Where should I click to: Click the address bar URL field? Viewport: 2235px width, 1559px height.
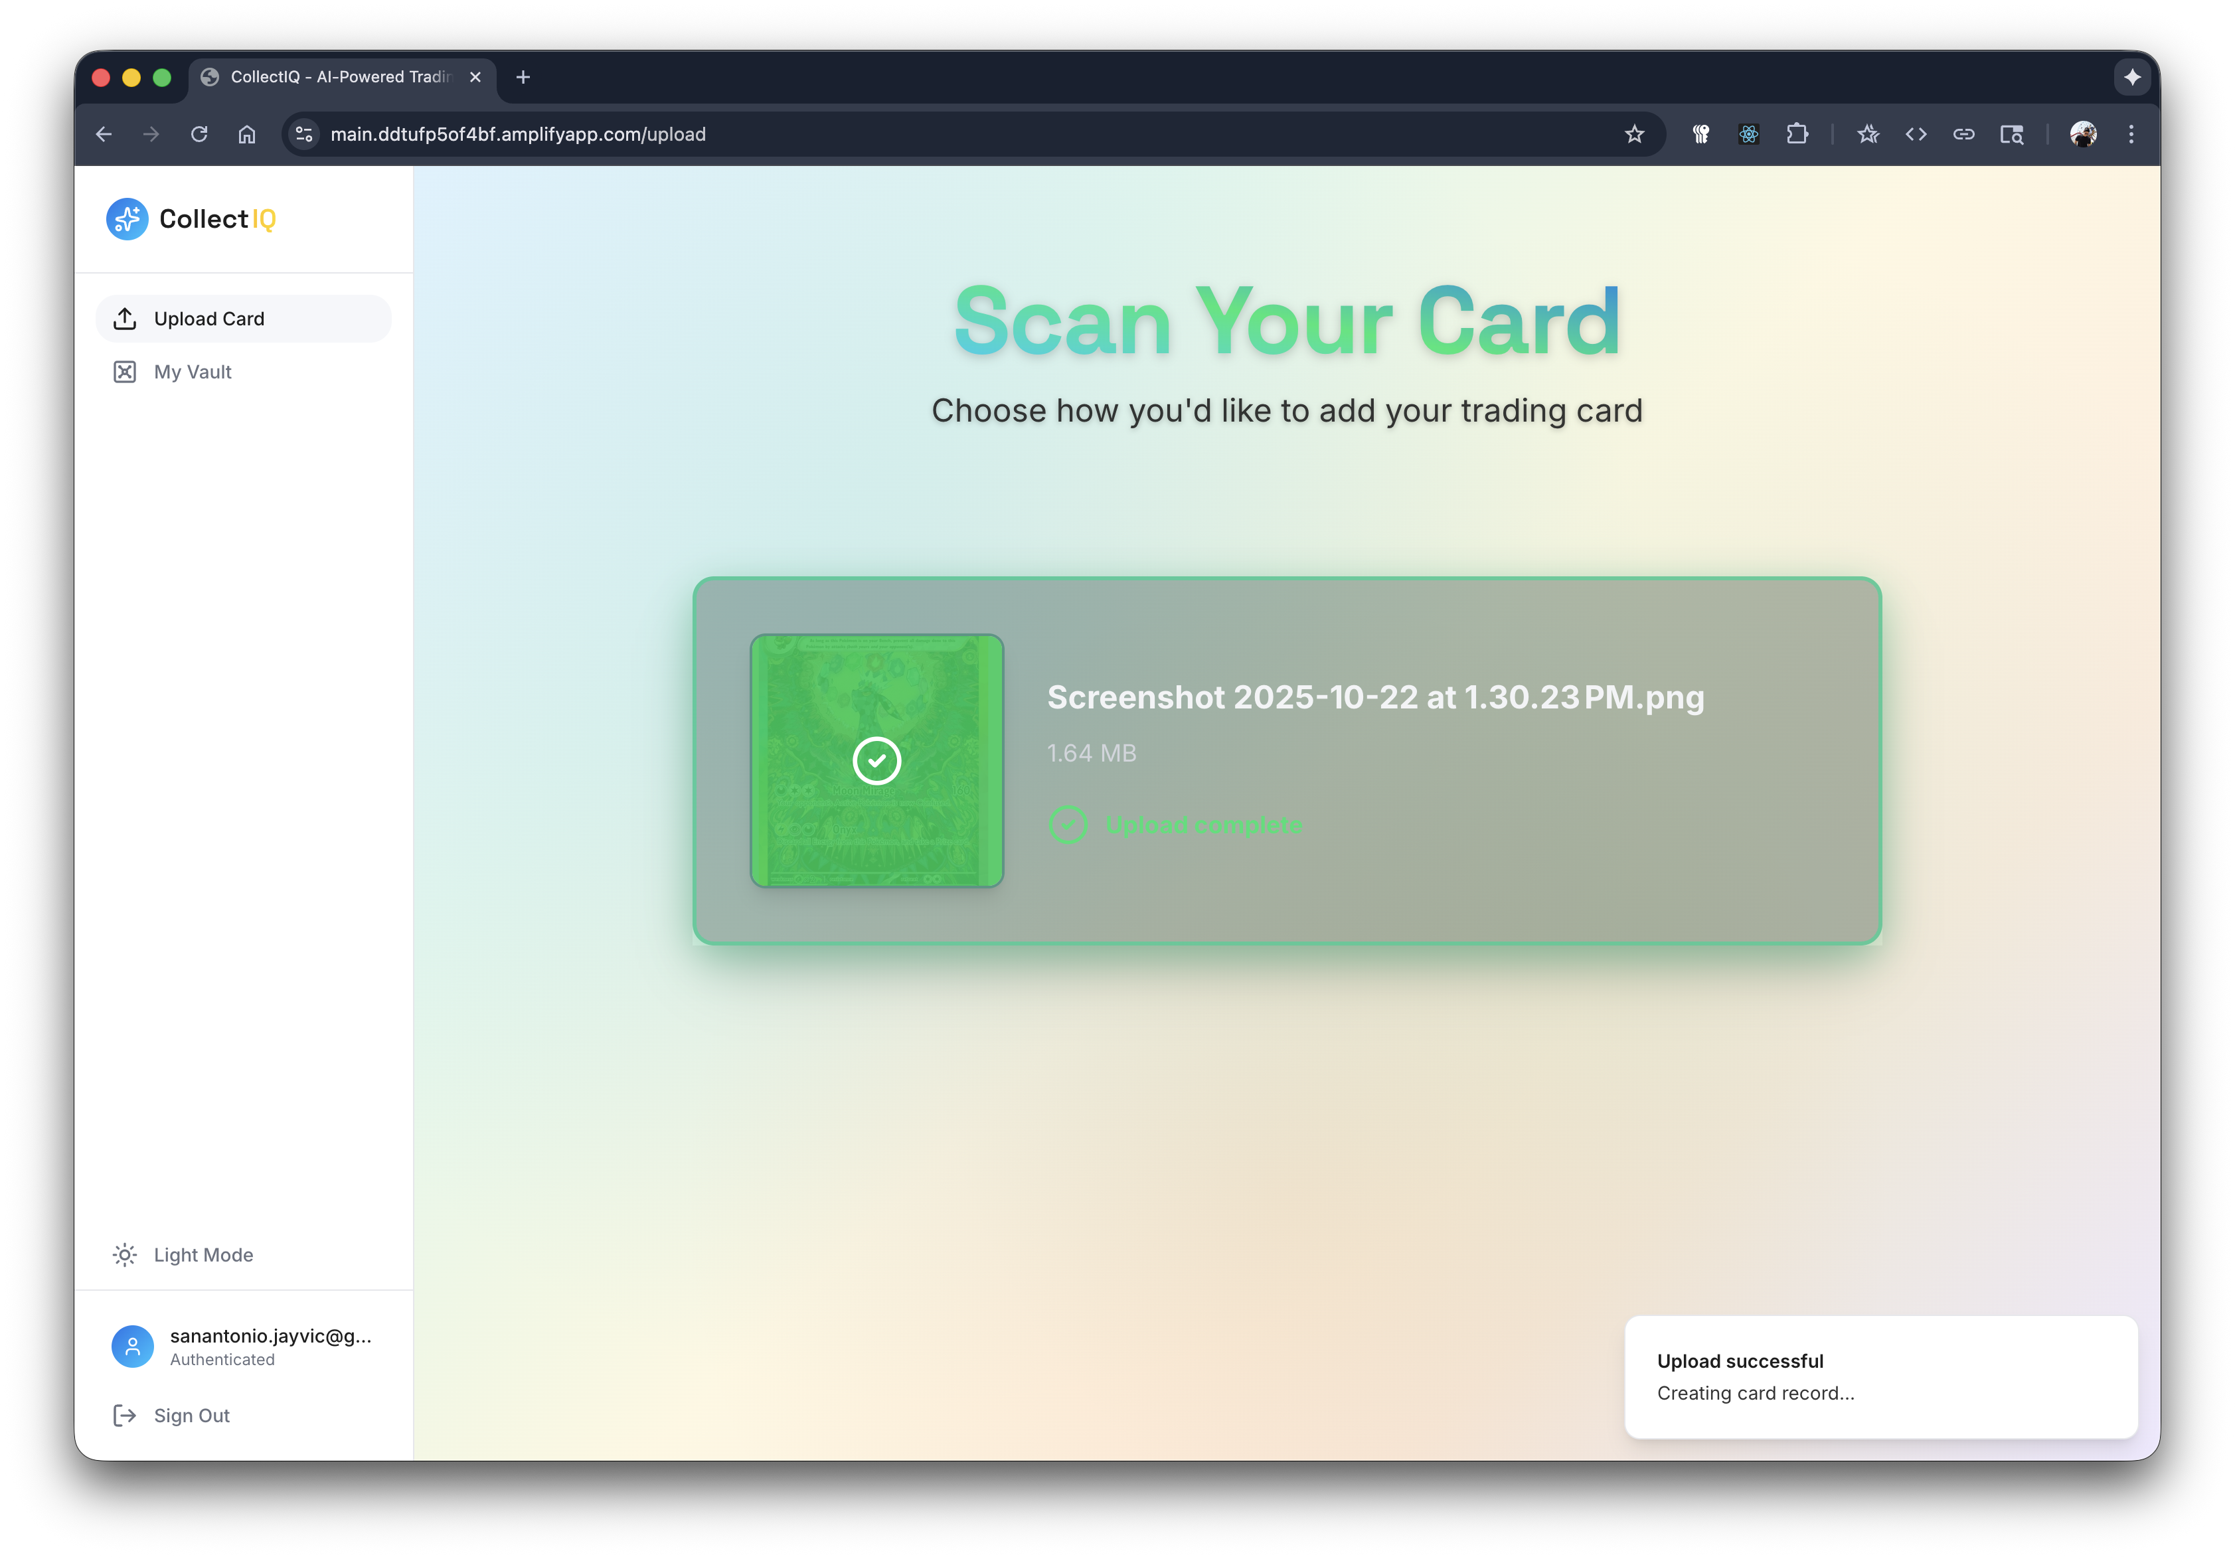pos(876,134)
